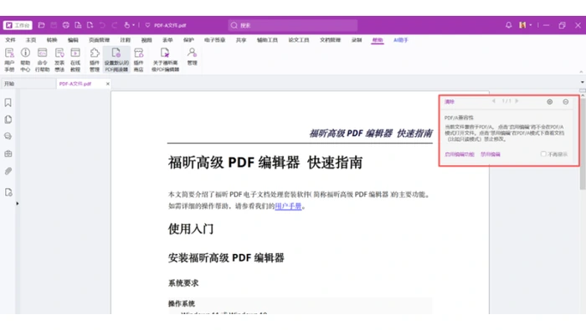Image resolution: width=586 pixels, height=330 pixels.
Task: Open the notification panel settings gear
Action: [x=550, y=102]
